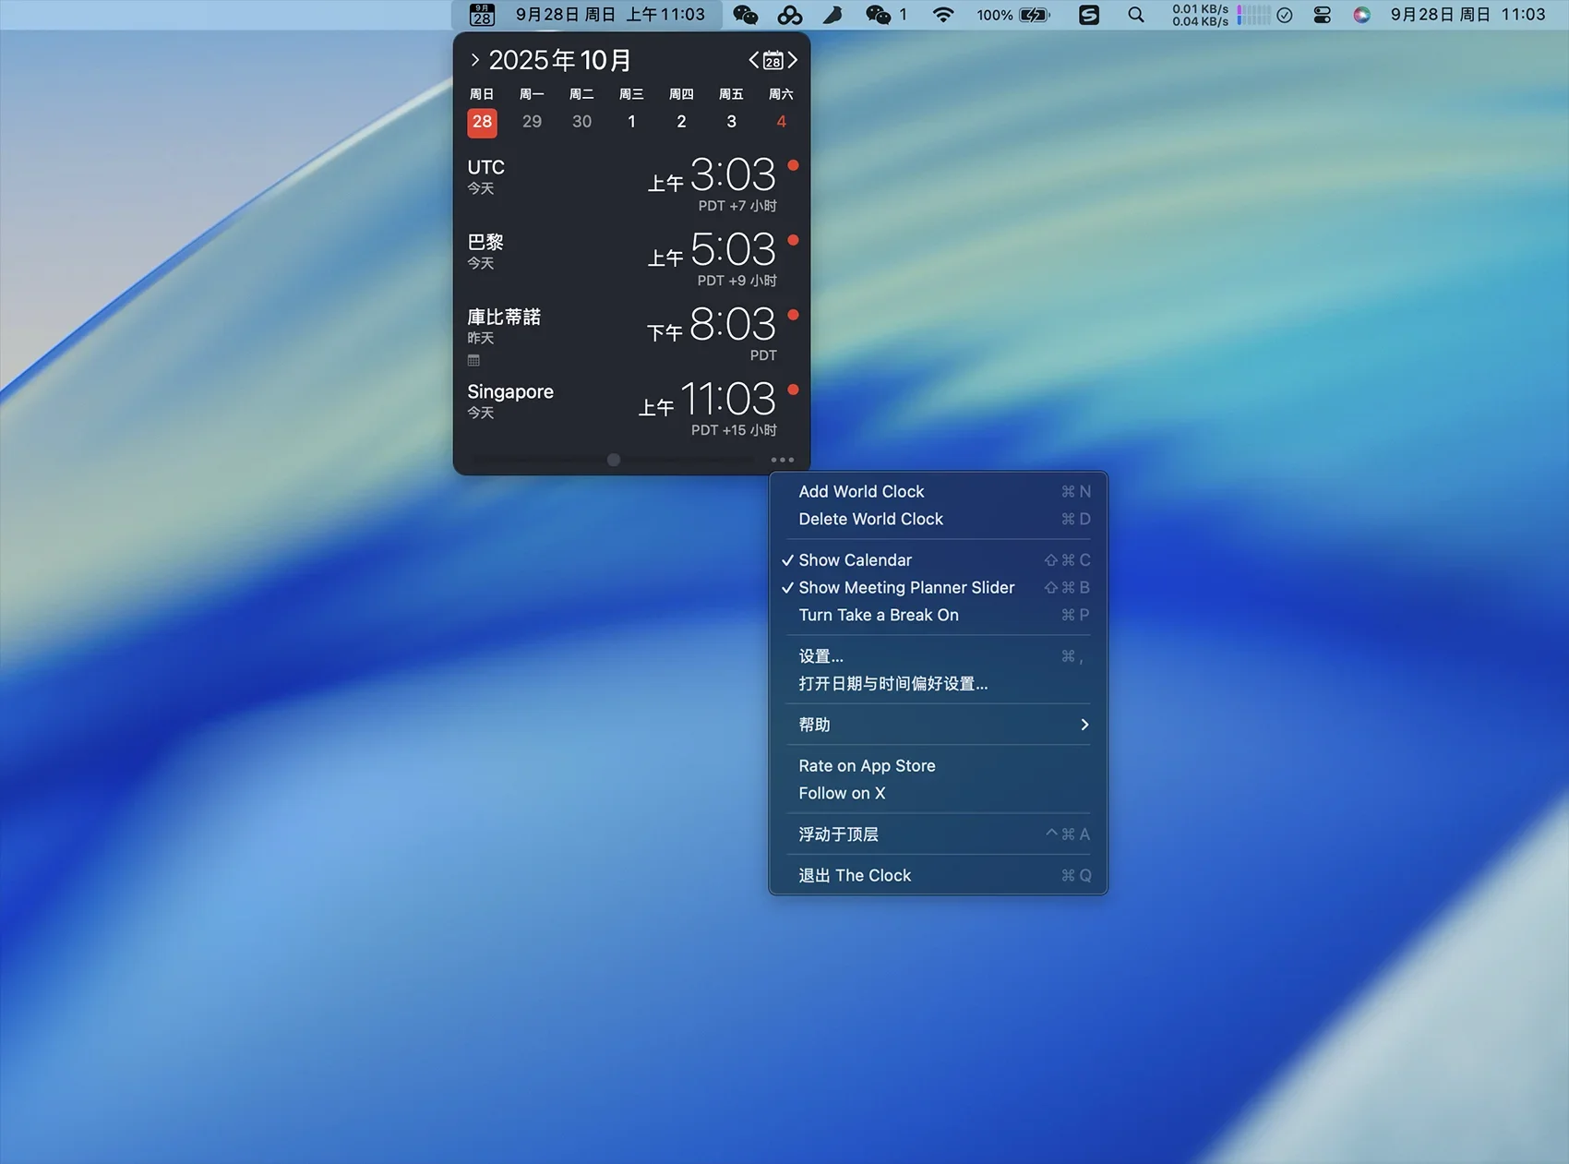Choose Delete World Clock
This screenshot has height=1164, width=1569.
tap(938, 519)
